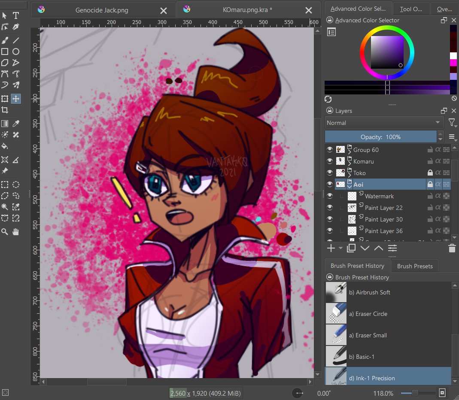Select the Rectangle shape tool
Screen dimensions: 459x400
click(5, 52)
